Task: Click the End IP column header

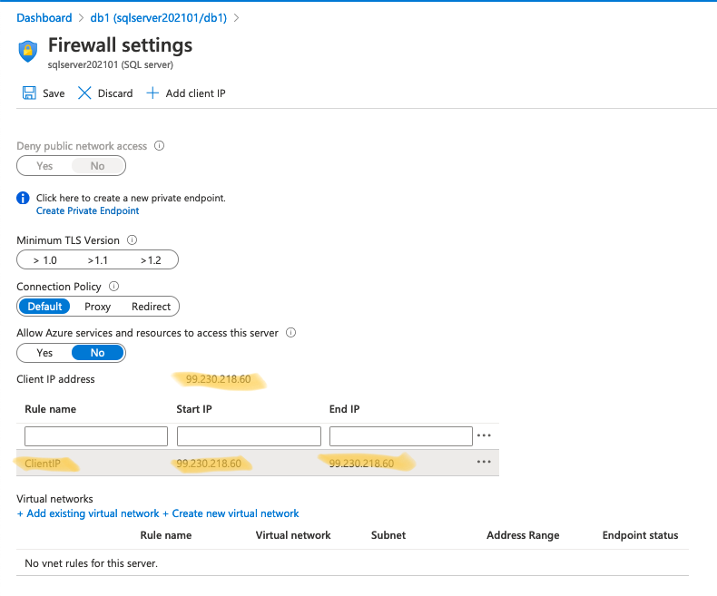Action: tap(344, 409)
